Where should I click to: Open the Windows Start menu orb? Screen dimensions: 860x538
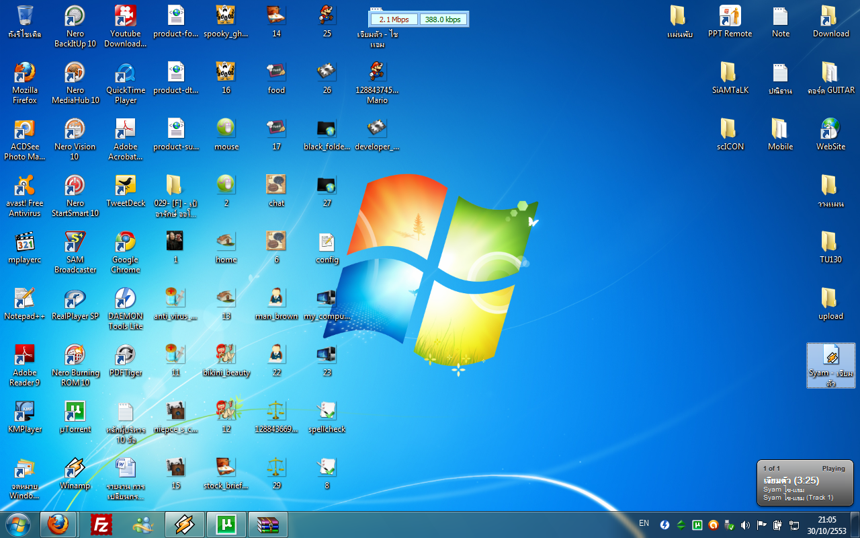(17, 525)
